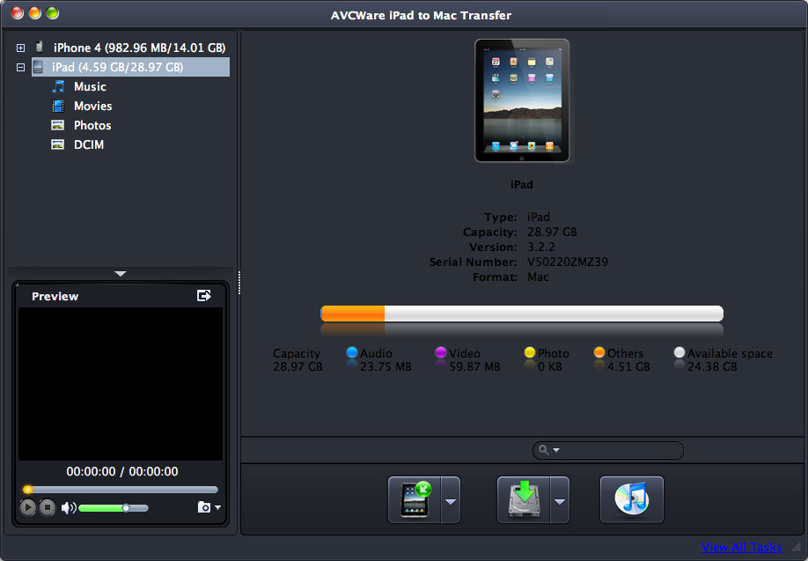Mute the preview volume speaker

pos(68,508)
